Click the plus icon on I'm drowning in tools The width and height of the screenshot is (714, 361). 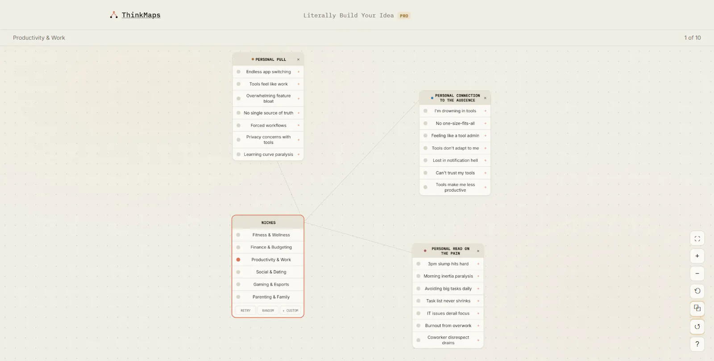pos(485,111)
